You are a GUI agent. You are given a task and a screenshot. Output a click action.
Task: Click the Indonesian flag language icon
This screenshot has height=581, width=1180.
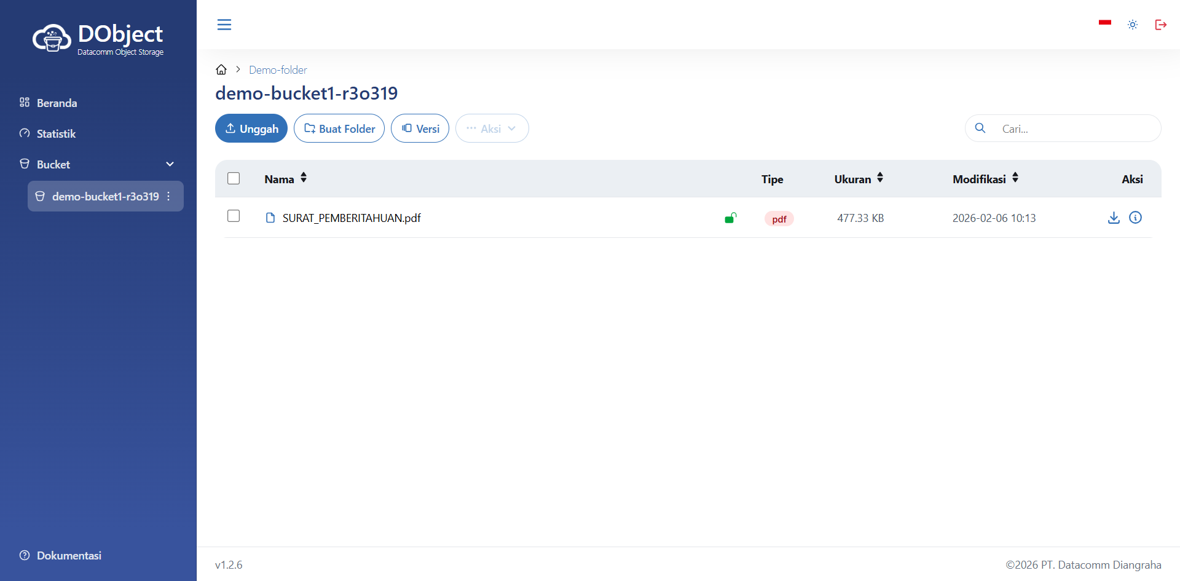(x=1104, y=23)
